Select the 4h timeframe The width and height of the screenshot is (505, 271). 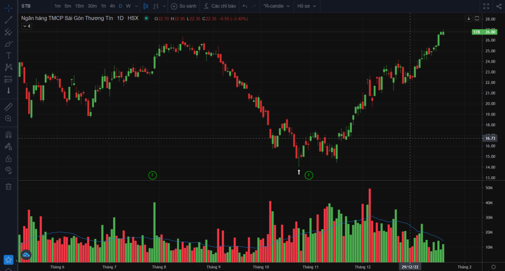click(x=112, y=6)
